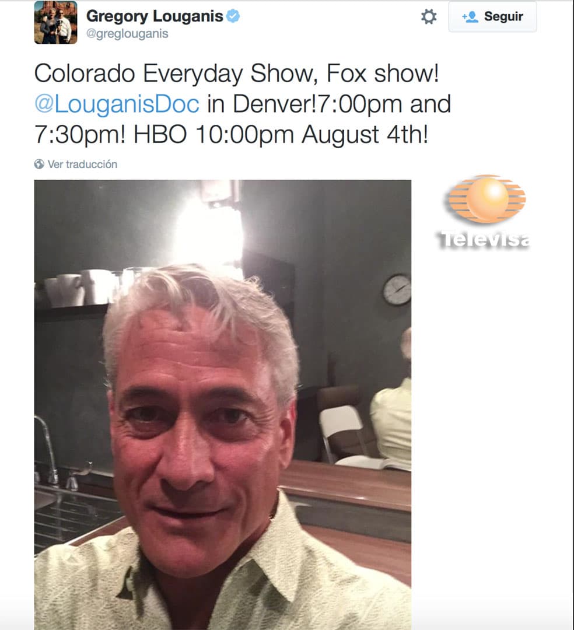
Task: Open the gear user actions menu
Action: (429, 17)
